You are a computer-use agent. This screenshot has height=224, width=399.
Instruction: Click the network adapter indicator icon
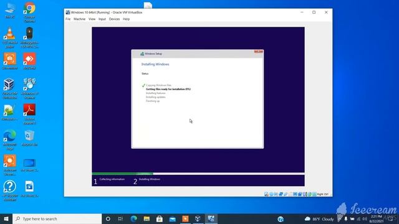[x=281, y=194]
